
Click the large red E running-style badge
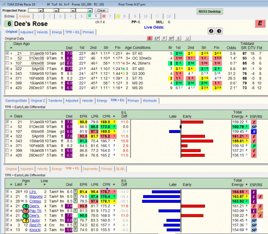tap(260, 23)
